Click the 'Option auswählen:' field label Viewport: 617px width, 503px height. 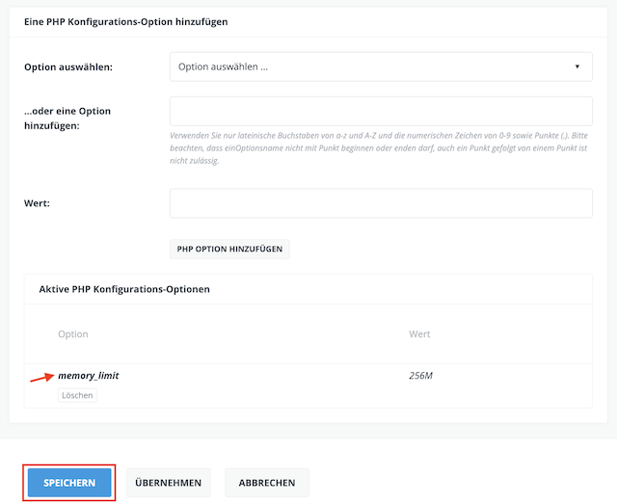click(x=68, y=66)
